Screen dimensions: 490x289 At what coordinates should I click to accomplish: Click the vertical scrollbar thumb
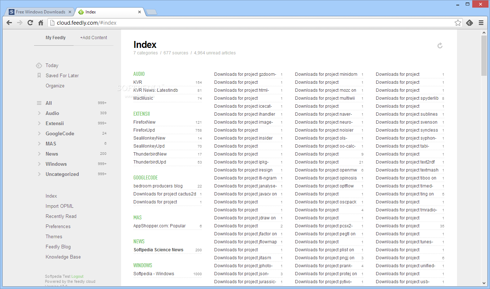tap(484, 56)
